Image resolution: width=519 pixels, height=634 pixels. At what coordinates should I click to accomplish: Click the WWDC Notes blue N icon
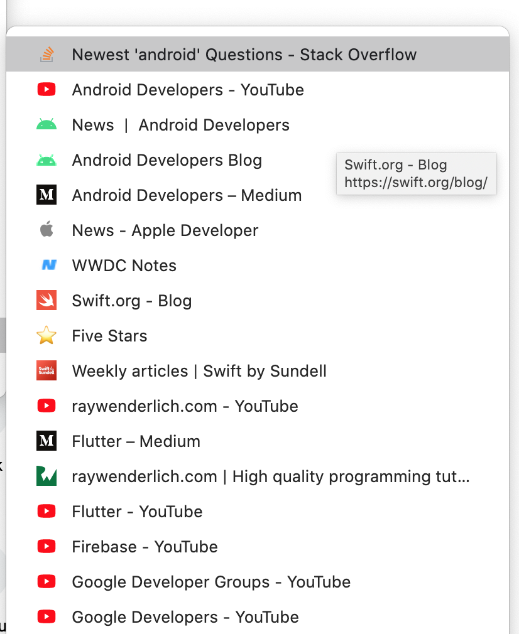49,265
